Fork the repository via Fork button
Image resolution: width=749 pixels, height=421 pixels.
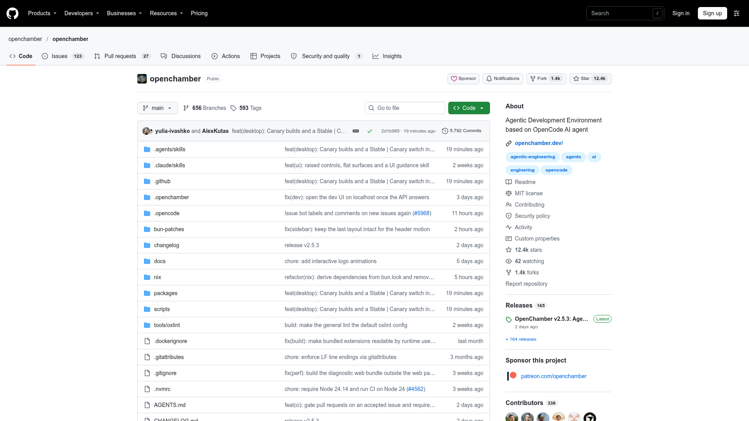pyautogui.click(x=546, y=79)
